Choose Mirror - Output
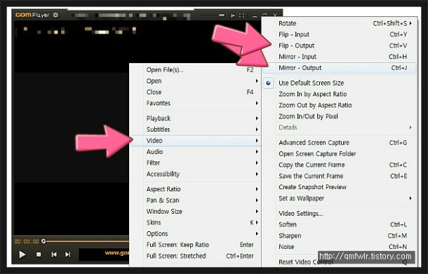 (x=340, y=68)
